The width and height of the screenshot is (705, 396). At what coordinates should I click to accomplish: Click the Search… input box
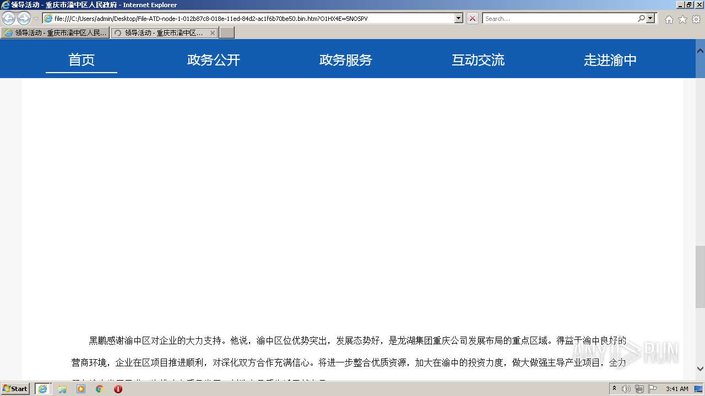[x=559, y=19]
